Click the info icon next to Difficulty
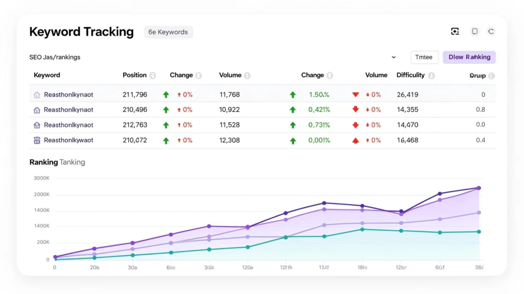Viewport: 524px width, 294px height. 431,76
